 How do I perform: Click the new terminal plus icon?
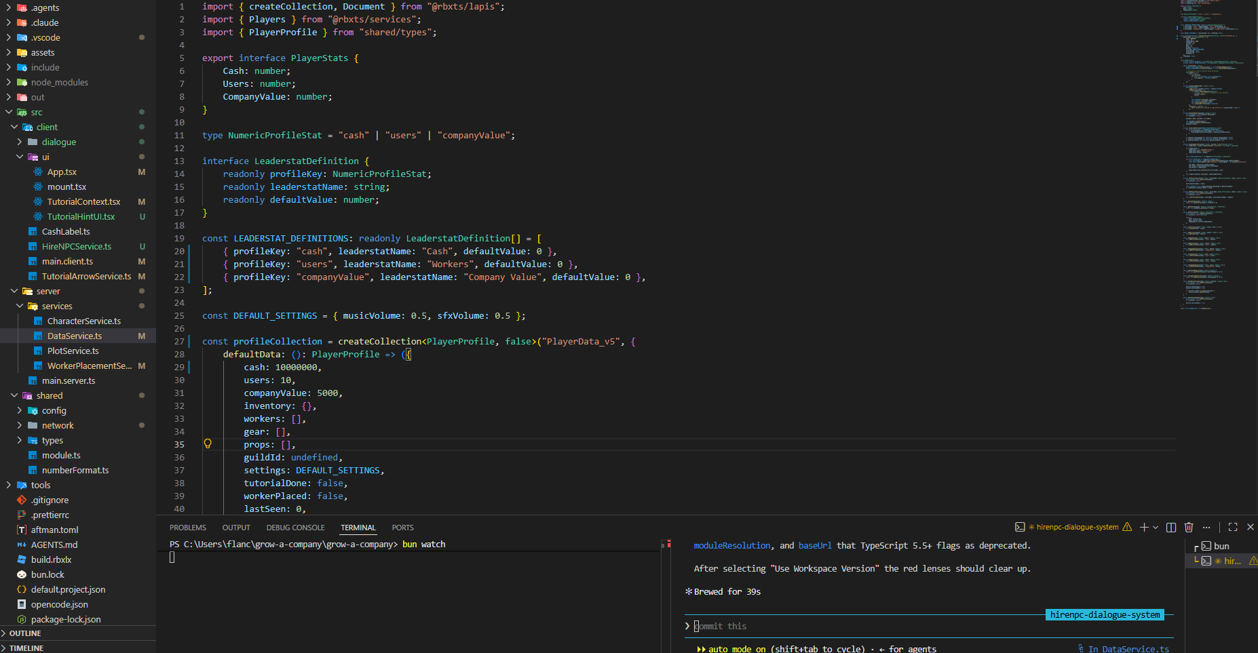pos(1144,527)
